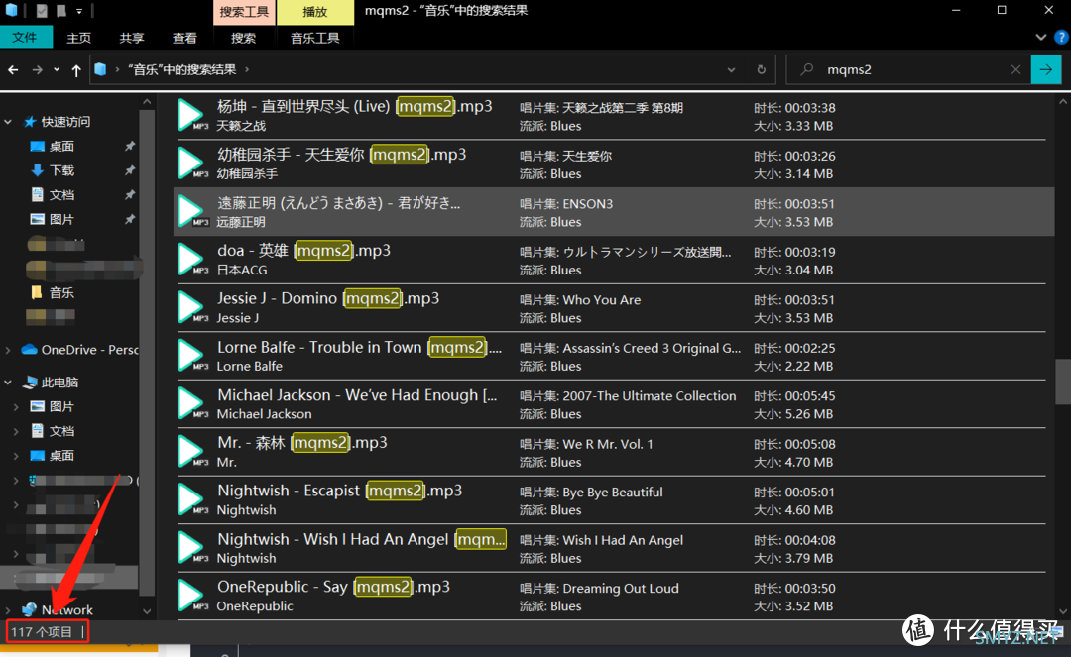Click the MP3 icon of doa - 英雄

click(x=192, y=260)
